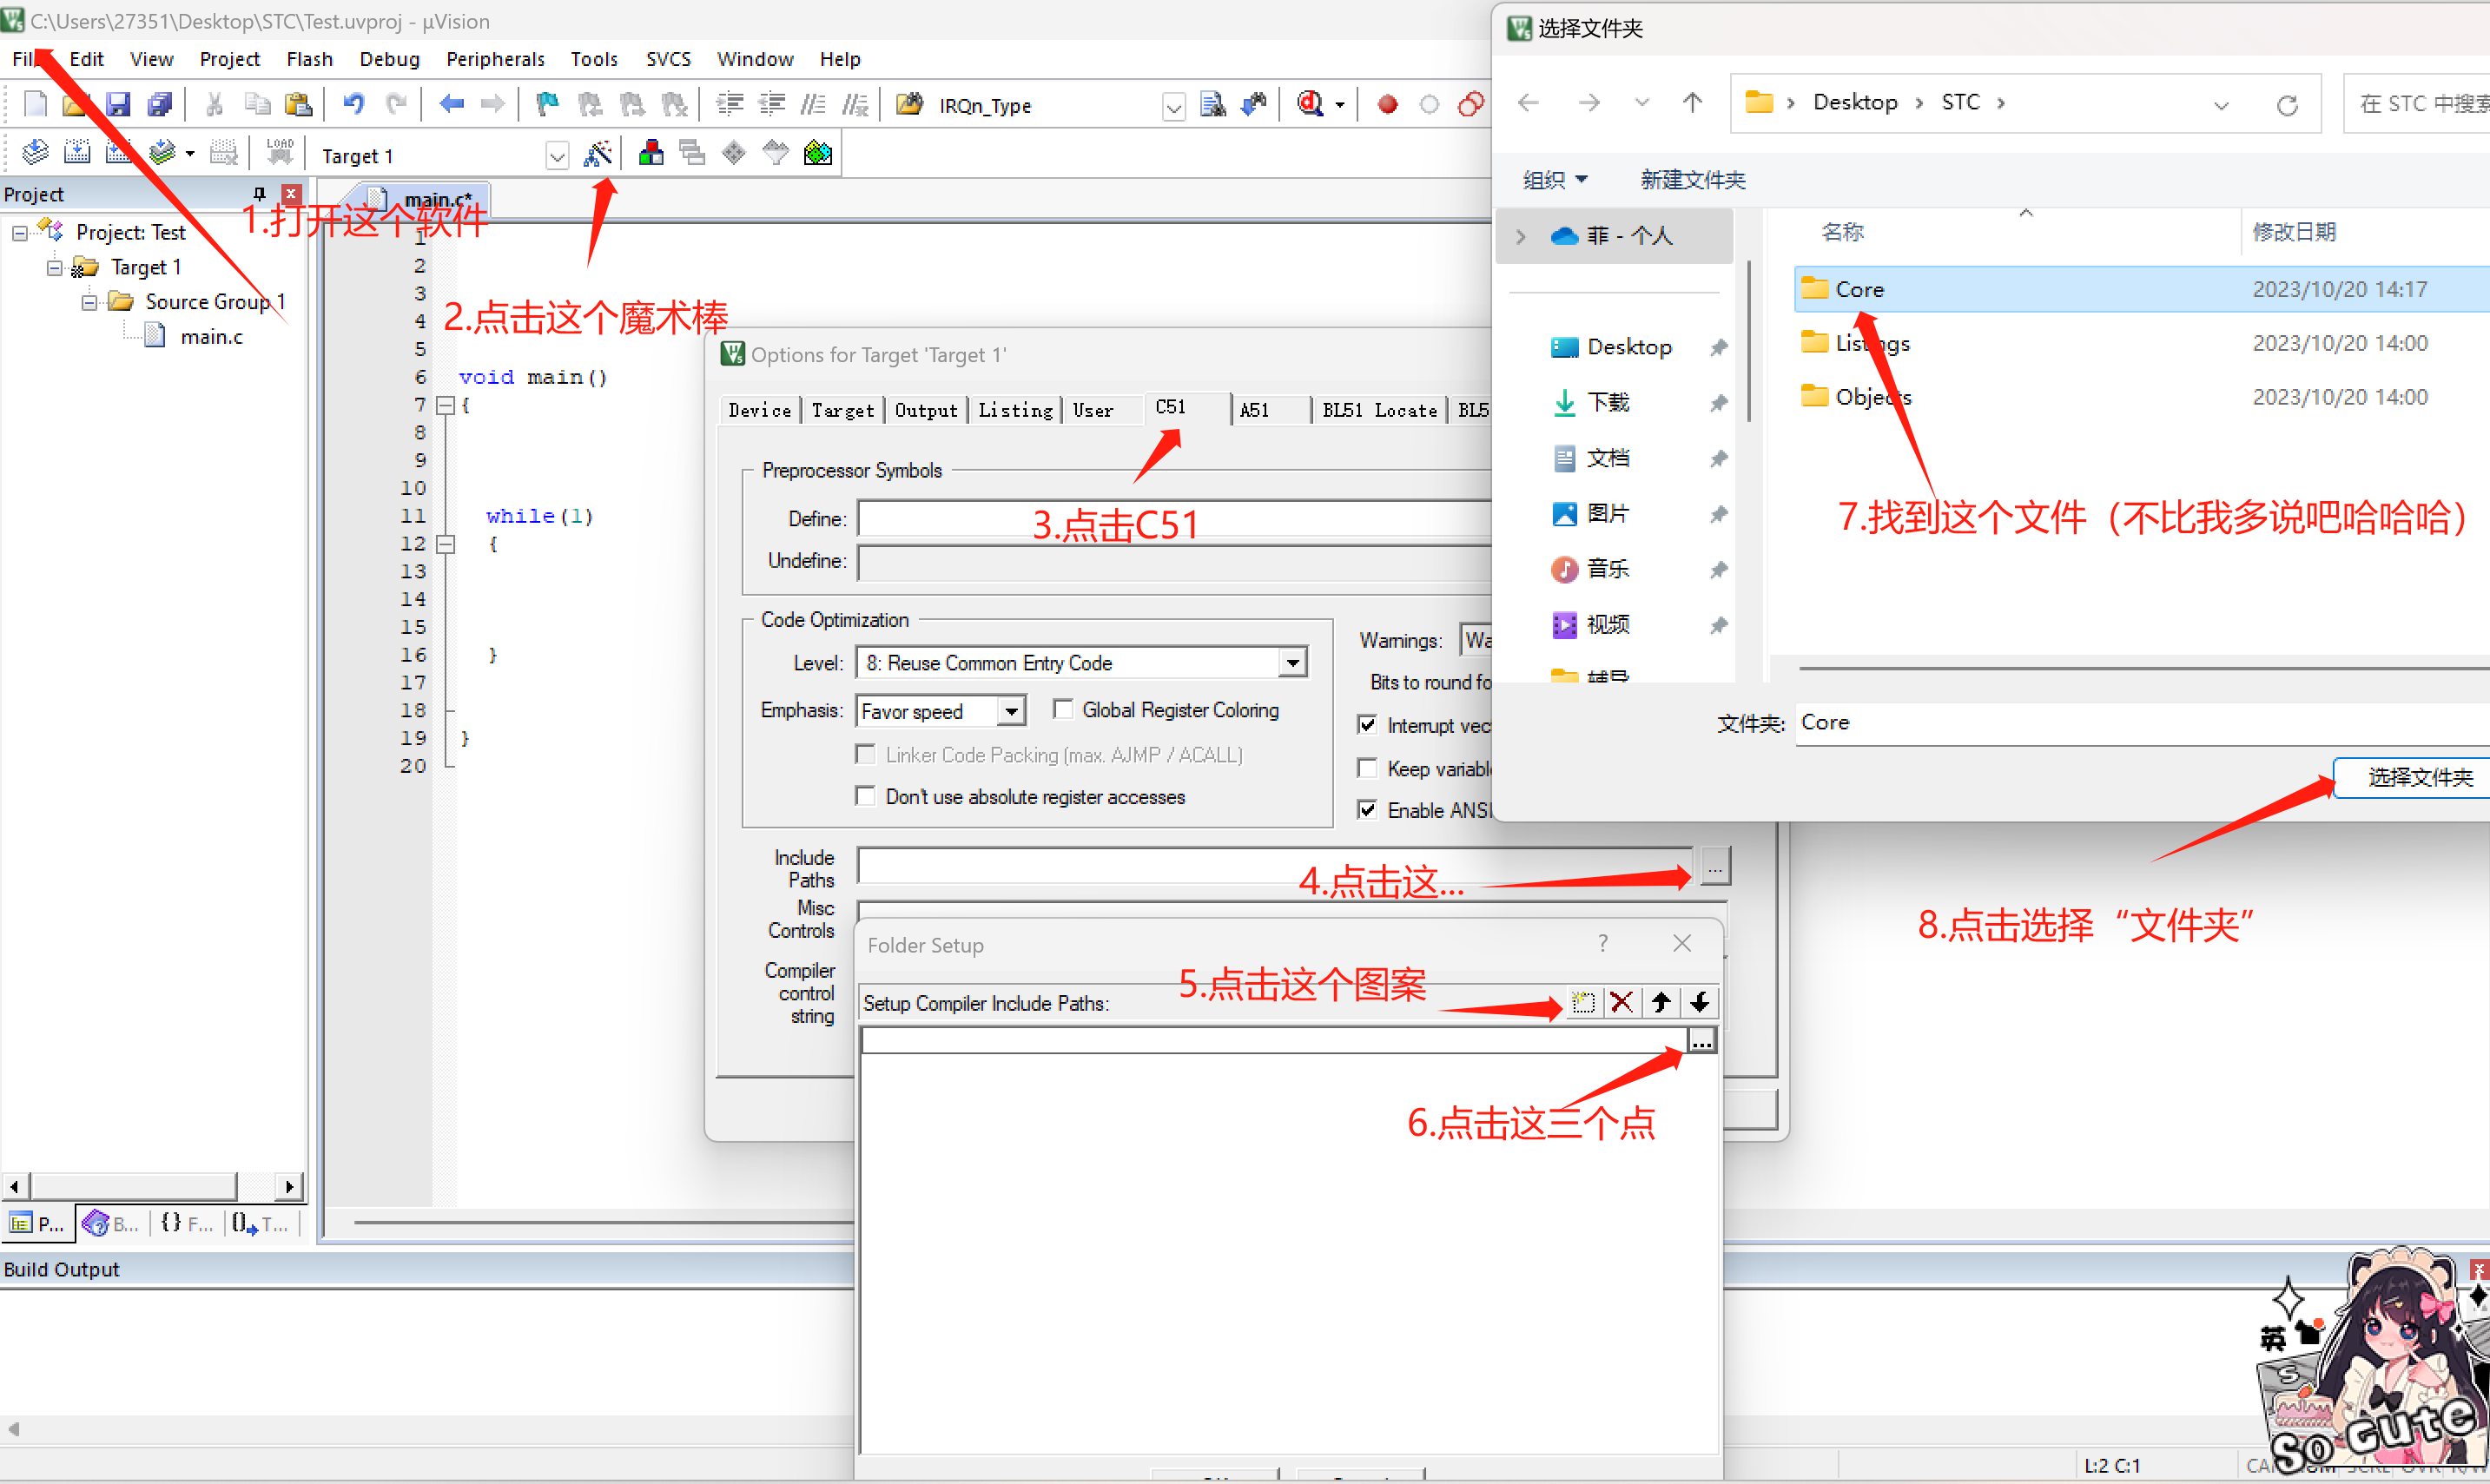Click the 新建文件夹 button
Viewport: 2490px width, 1484px height.
tap(1692, 180)
